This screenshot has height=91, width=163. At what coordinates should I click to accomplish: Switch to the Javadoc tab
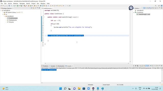pyautogui.click(x=52, y=66)
